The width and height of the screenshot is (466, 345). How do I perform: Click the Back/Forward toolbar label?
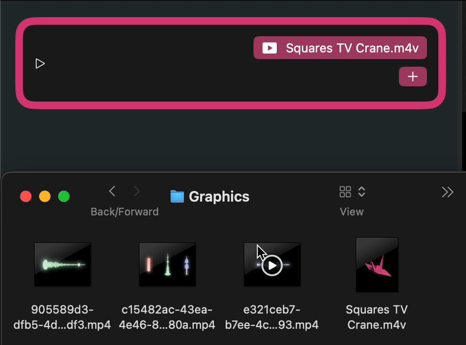pos(125,212)
